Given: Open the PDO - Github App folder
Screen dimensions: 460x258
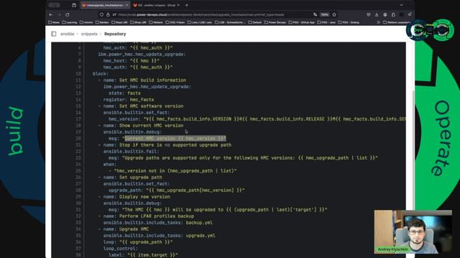Looking at the screenshot, I should 302,22.
